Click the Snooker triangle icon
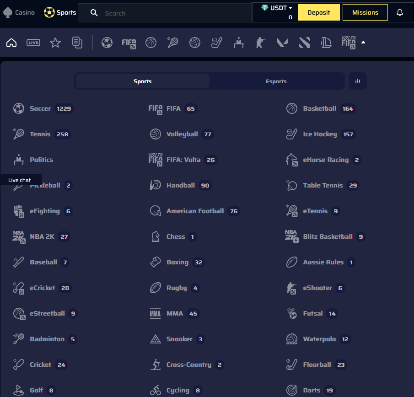This screenshot has width=414, height=397. coord(155,339)
